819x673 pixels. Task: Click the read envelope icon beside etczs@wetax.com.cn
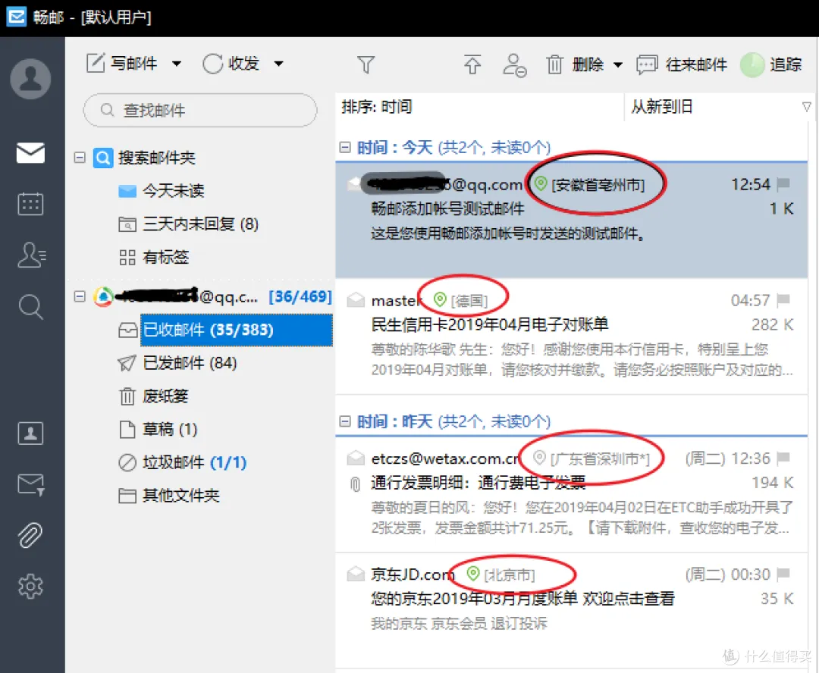[356, 458]
